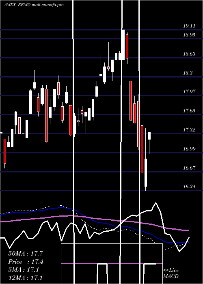Click the 16.67 price level label
This screenshot has width=203, height=284.
tap(189, 168)
